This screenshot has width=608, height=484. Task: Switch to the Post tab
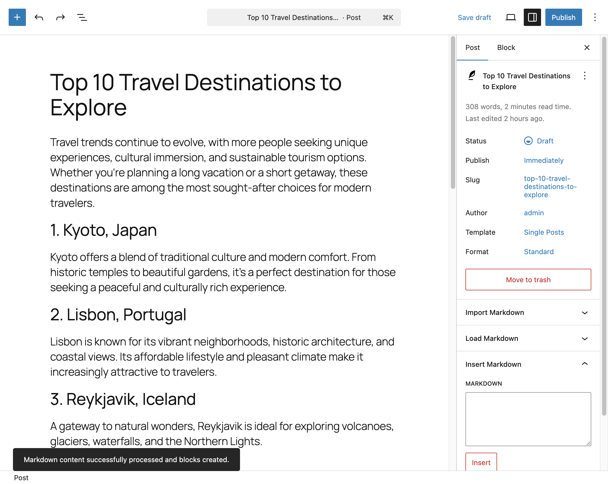tap(473, 47)
